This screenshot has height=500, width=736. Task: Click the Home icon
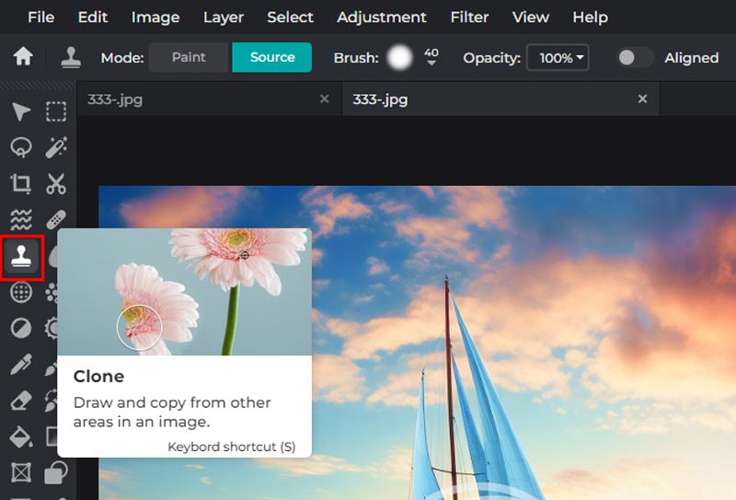(23, 57)
